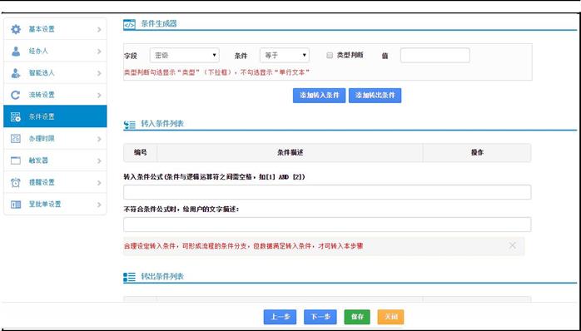Screen dimensions: 581x331
Task: Click the alarm clock icon beside 提醒设置
Action: pos(16,182)
